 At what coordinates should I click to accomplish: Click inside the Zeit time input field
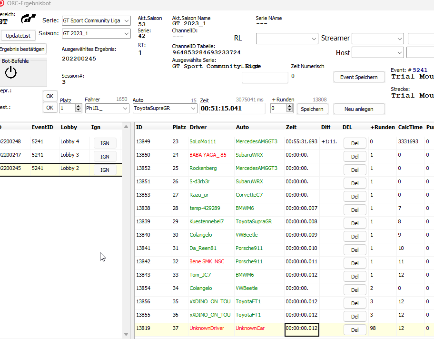pos(232,109)
